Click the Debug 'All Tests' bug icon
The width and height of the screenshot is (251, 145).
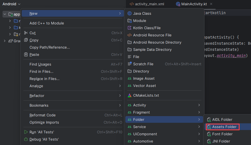(x=26, y=139)
